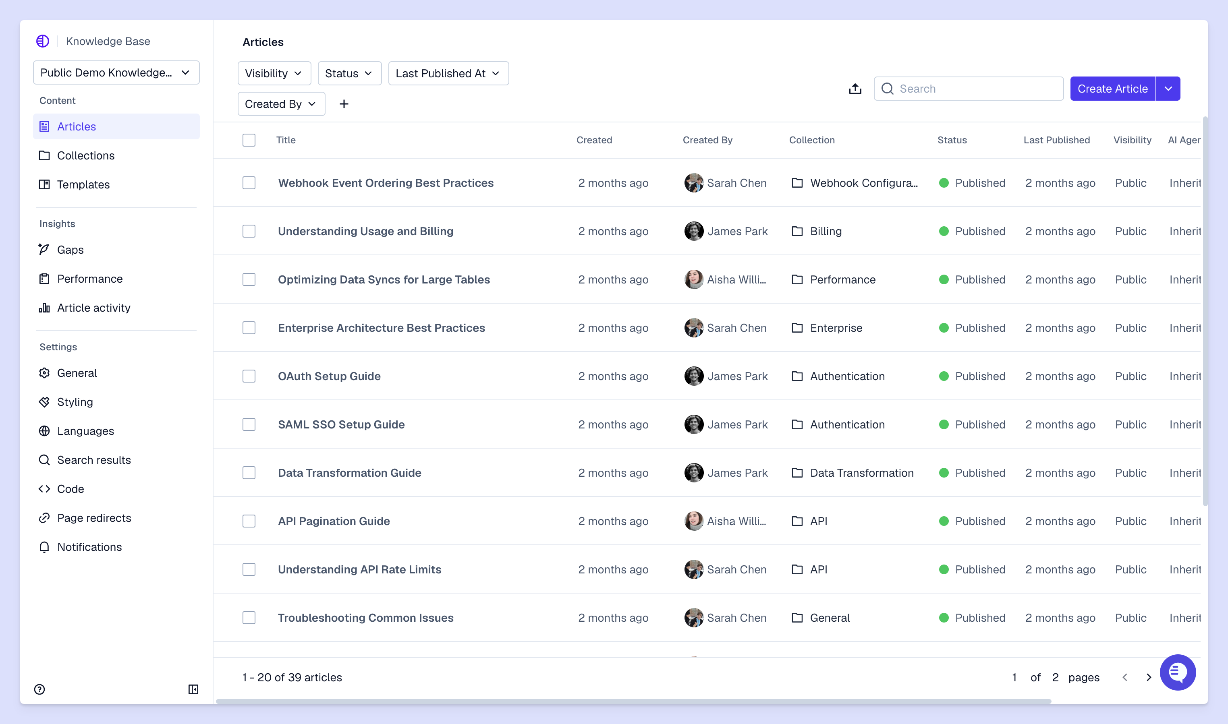Open Webhook Event Ordering Best Practices article

click(x=386, y=183)
